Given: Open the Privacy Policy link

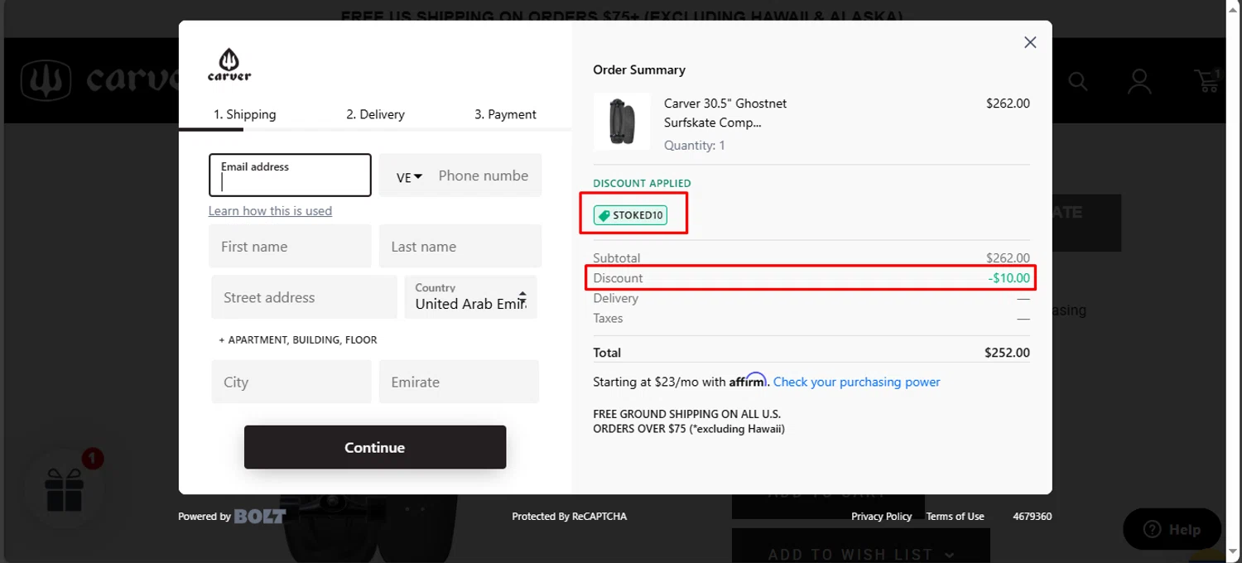Looking at the screenshot, I should (881, 517).
